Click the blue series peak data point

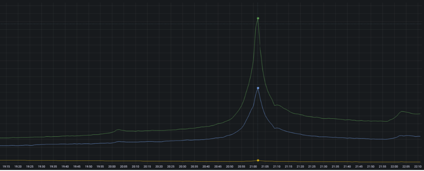coord(258,88)
